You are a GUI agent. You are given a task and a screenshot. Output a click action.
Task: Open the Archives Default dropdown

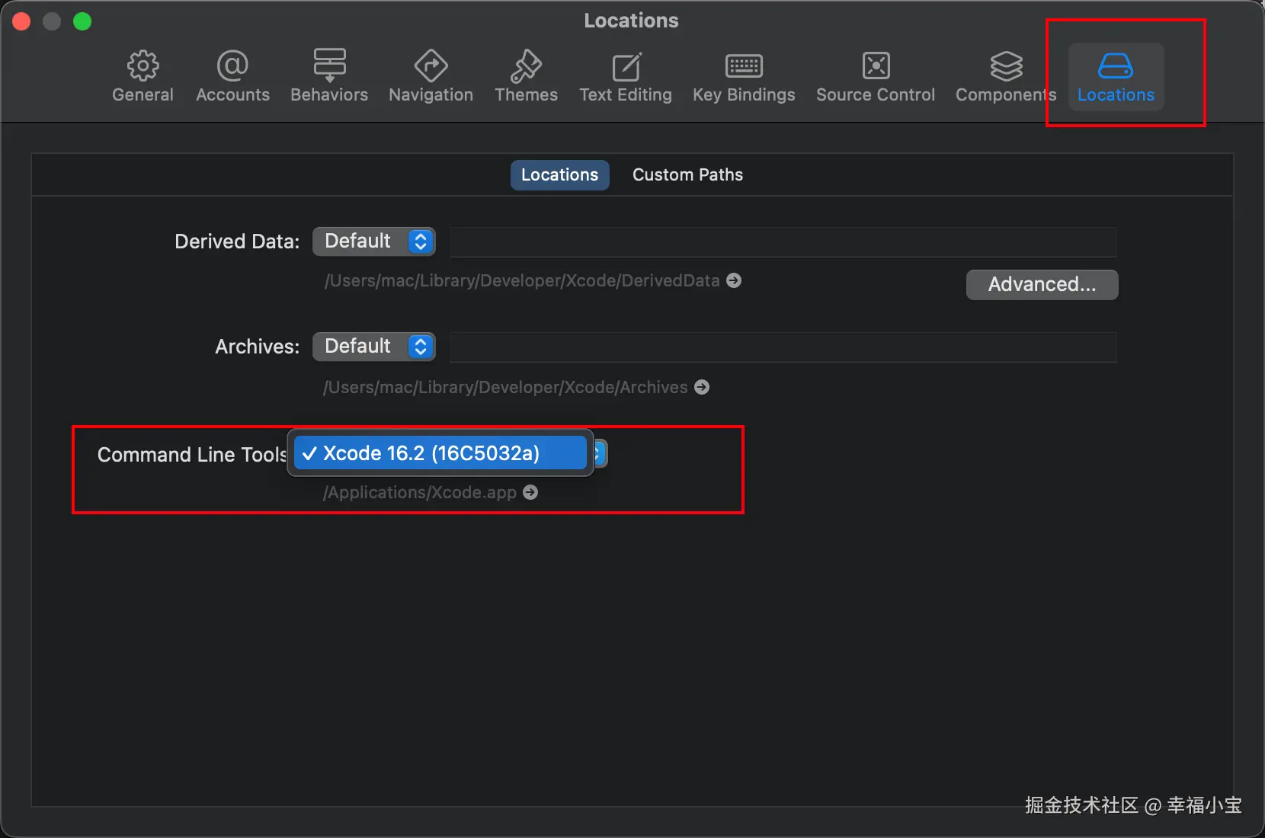click(x=373, y=347)
